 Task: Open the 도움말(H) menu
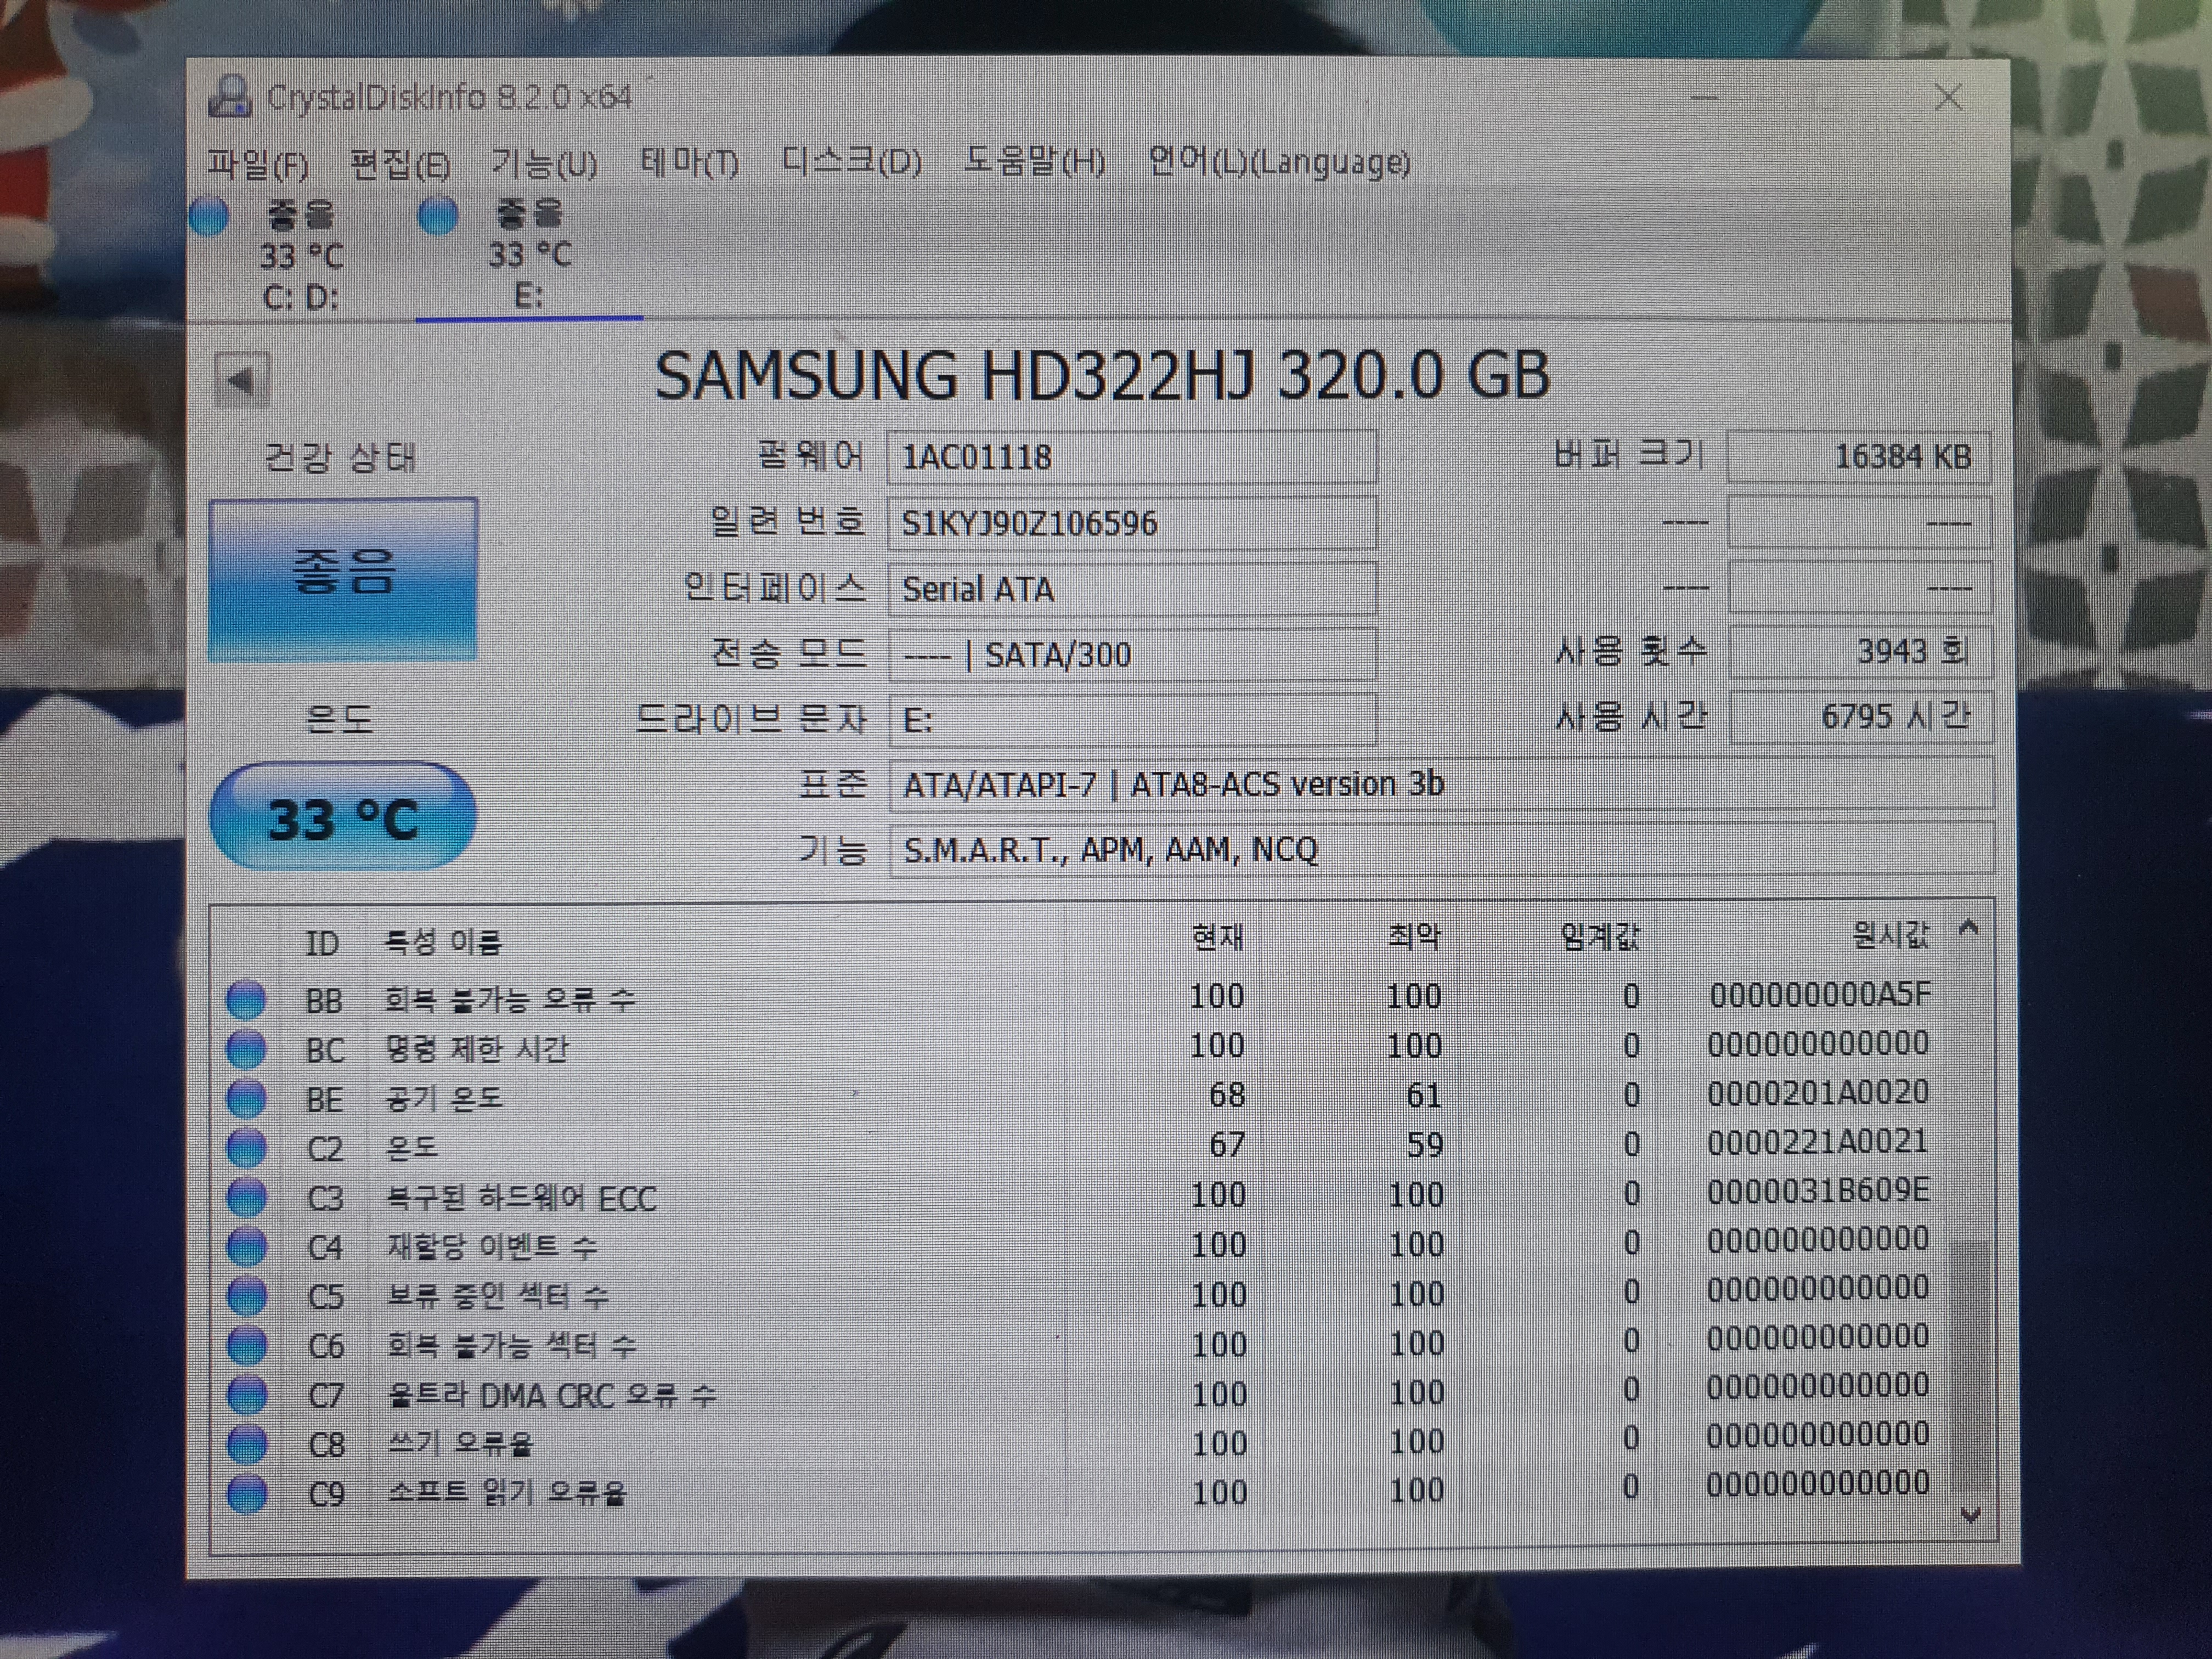(x=1034, y=161)
